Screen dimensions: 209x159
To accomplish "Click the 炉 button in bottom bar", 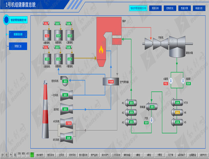I will (x=2, y=155).
